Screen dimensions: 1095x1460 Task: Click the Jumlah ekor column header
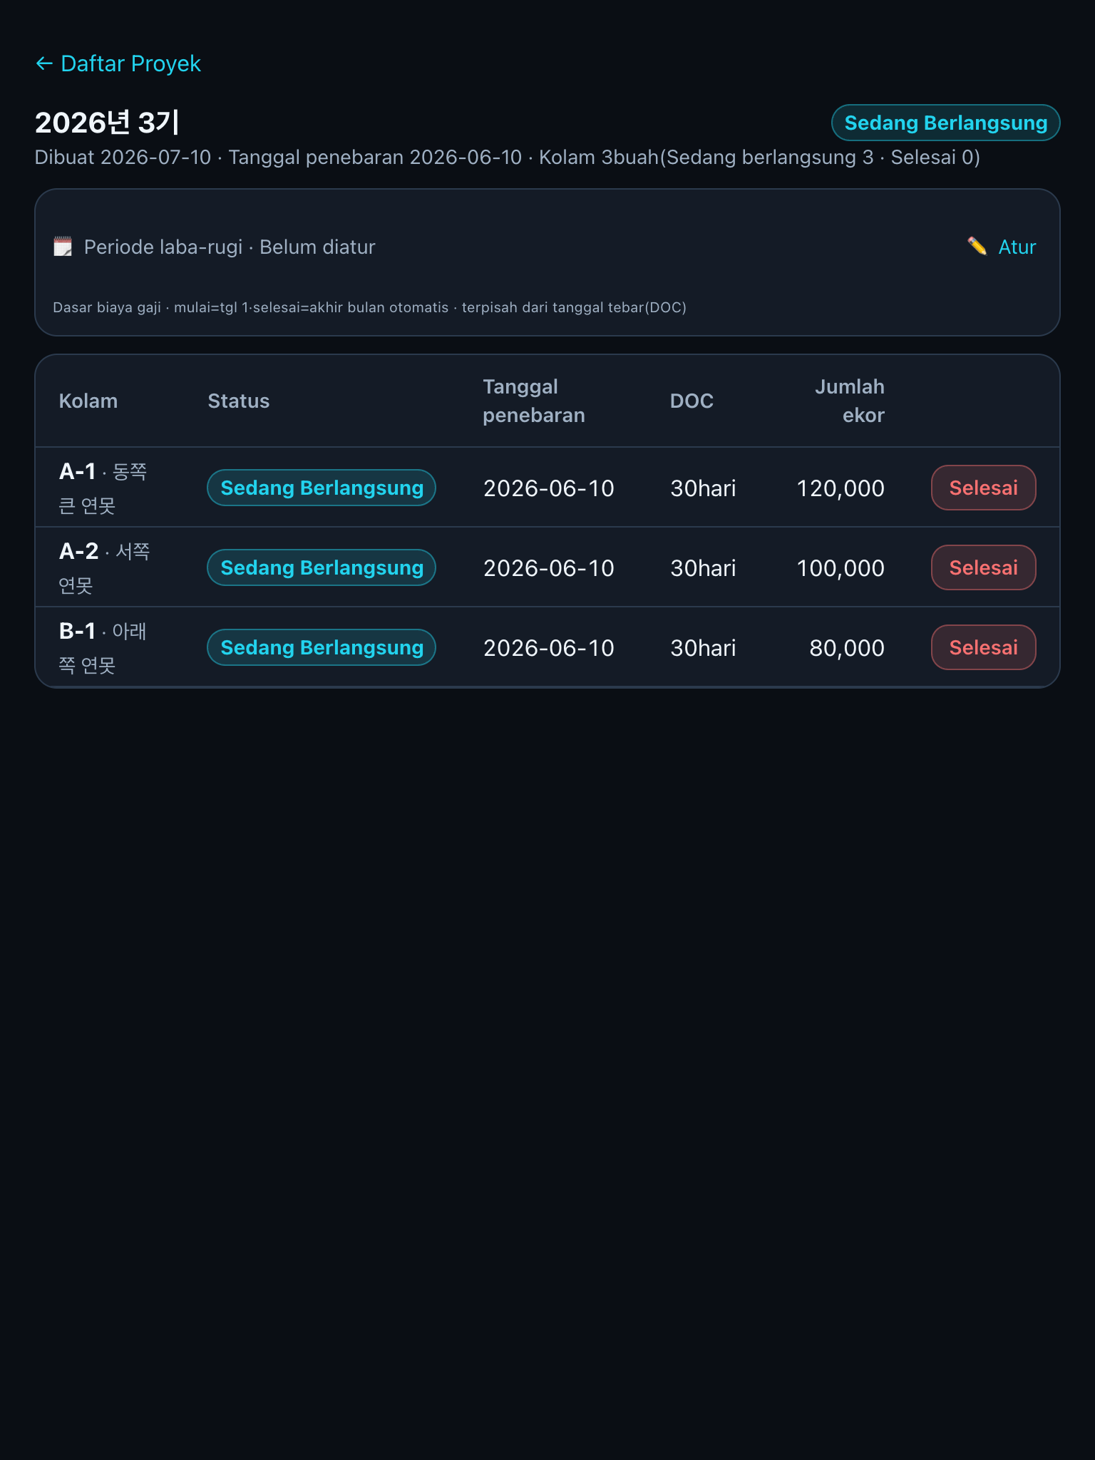[x=849, y=401]
